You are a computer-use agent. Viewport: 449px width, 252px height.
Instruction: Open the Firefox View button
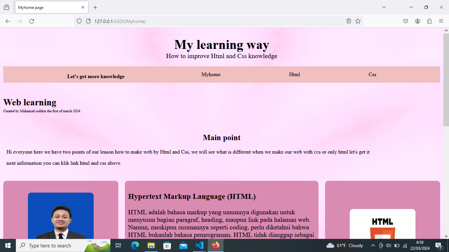[7, 7]
